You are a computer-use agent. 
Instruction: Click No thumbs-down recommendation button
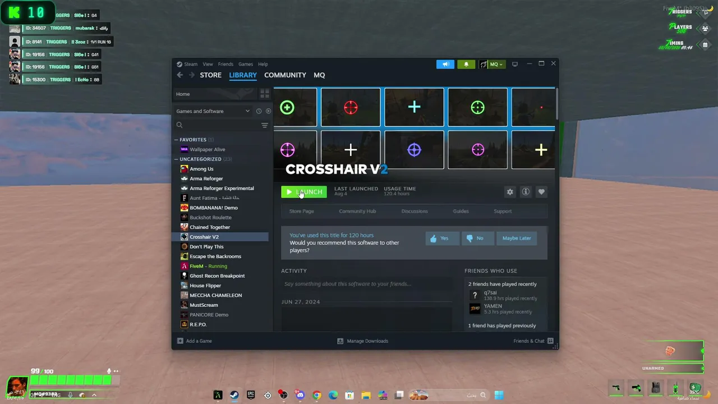477,238
